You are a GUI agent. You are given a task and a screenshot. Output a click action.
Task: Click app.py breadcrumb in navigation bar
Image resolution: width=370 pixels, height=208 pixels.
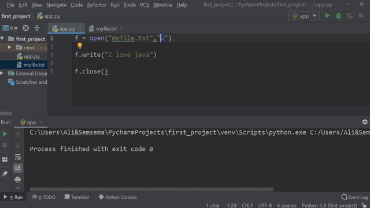coord(49,16)
